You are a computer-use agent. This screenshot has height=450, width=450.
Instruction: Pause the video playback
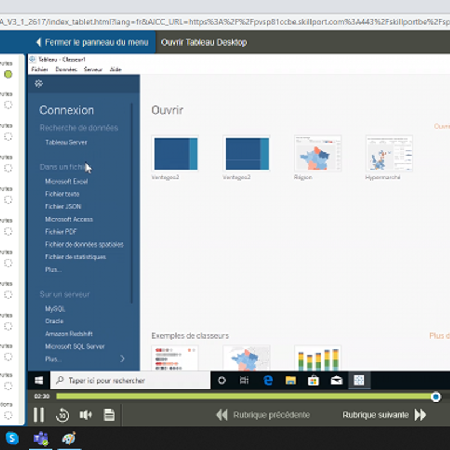click(x=39, y=415)
